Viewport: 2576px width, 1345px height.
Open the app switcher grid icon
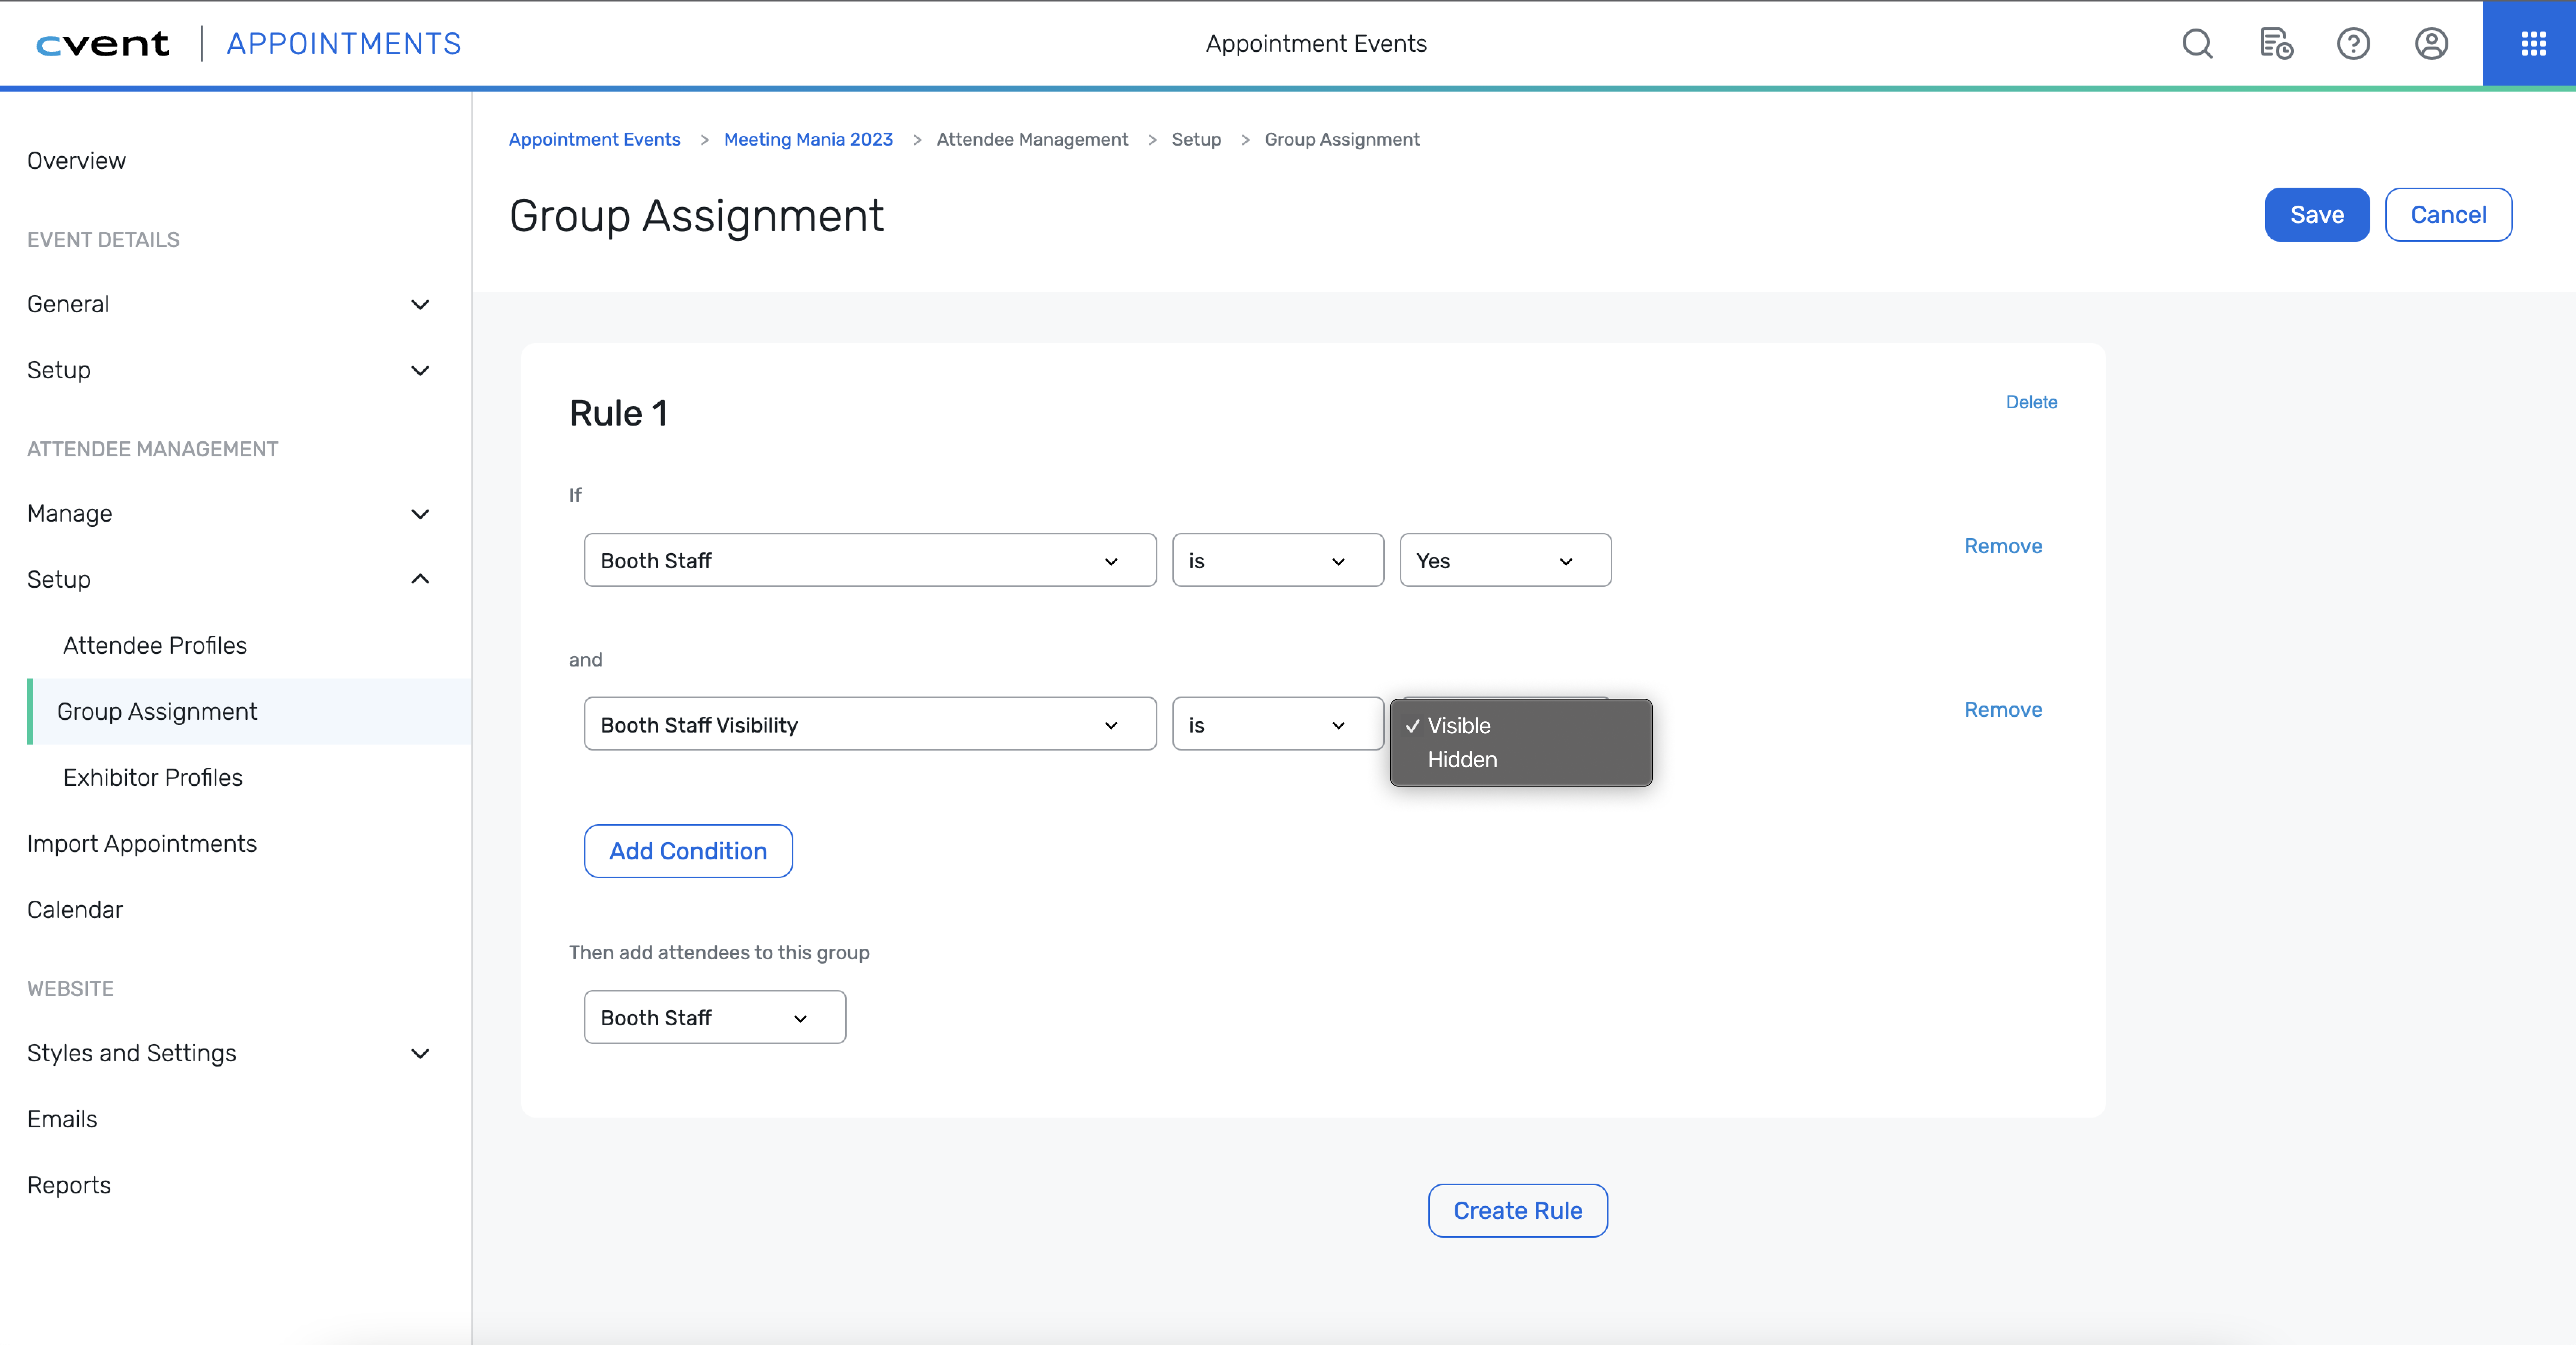coord(2533,44)
